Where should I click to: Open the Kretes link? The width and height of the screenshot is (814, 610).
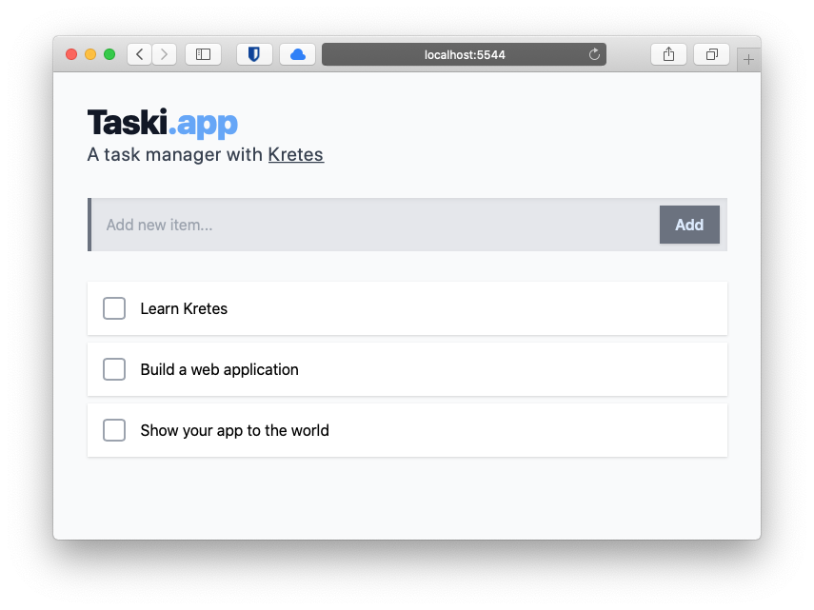(x=296, y=154)
